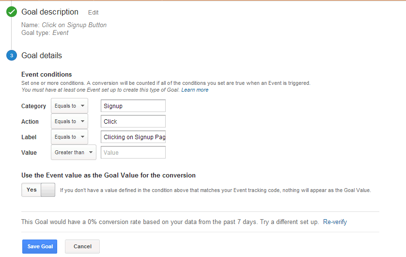Click the blue step 3 circle
The height and width of the screenshot is (257, 406).
(x=12, y=56)
